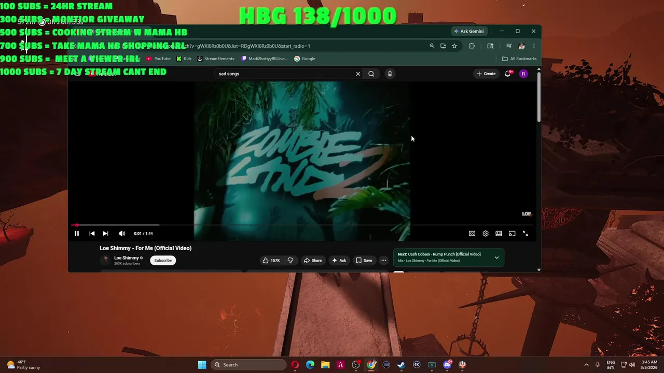
Task: Click the Ask Gemini button in Chrome
Action: click(469, 31)
